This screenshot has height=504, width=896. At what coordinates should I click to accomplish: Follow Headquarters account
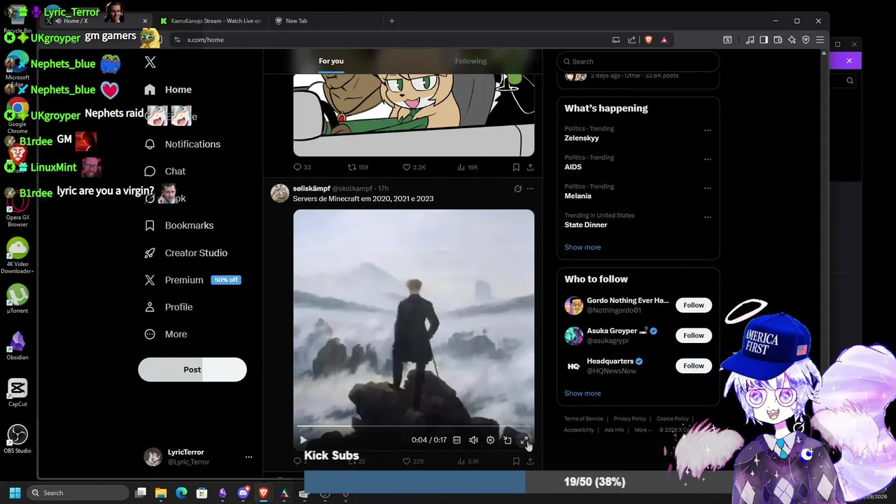694,366
